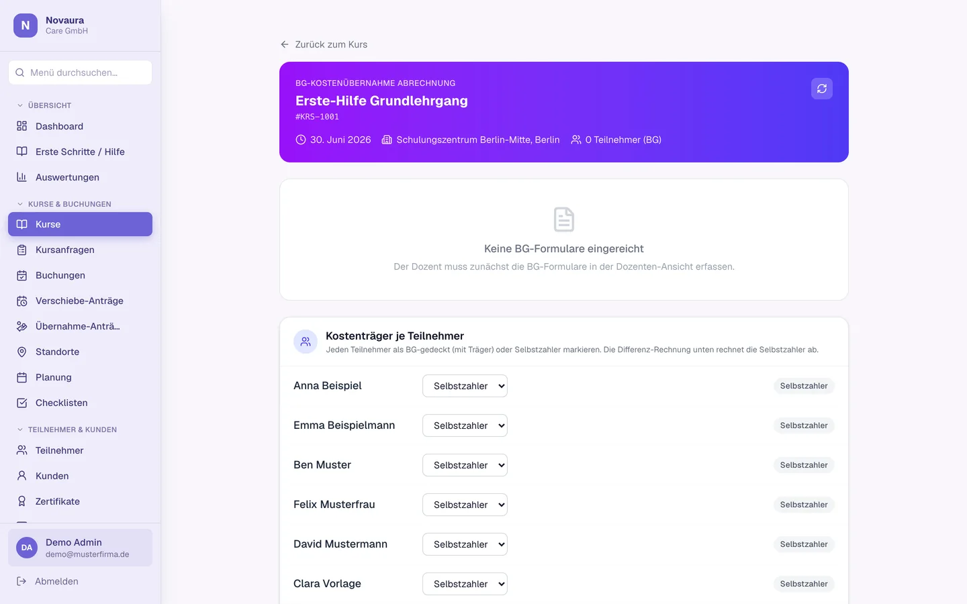The image size is (967, 604).
Task: Click the Zertifikate award icon
Action: [x=21, y=501]
